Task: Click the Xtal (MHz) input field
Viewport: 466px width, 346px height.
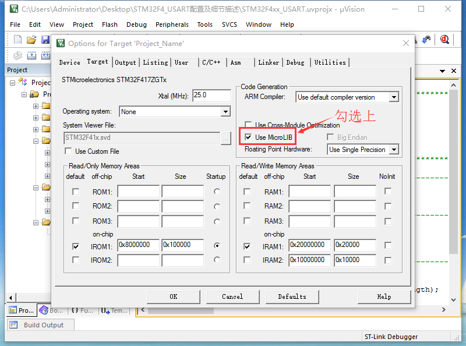Action: point(211,96)
